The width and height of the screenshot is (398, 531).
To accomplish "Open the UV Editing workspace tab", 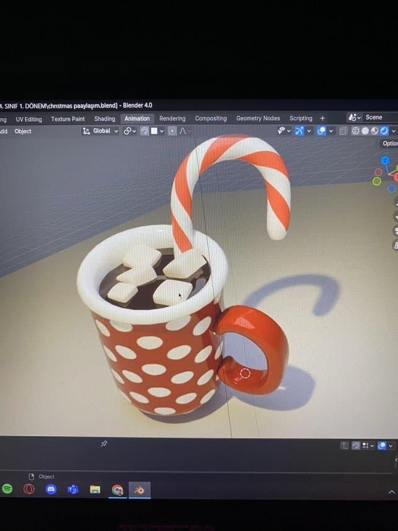I will point(28,119).
